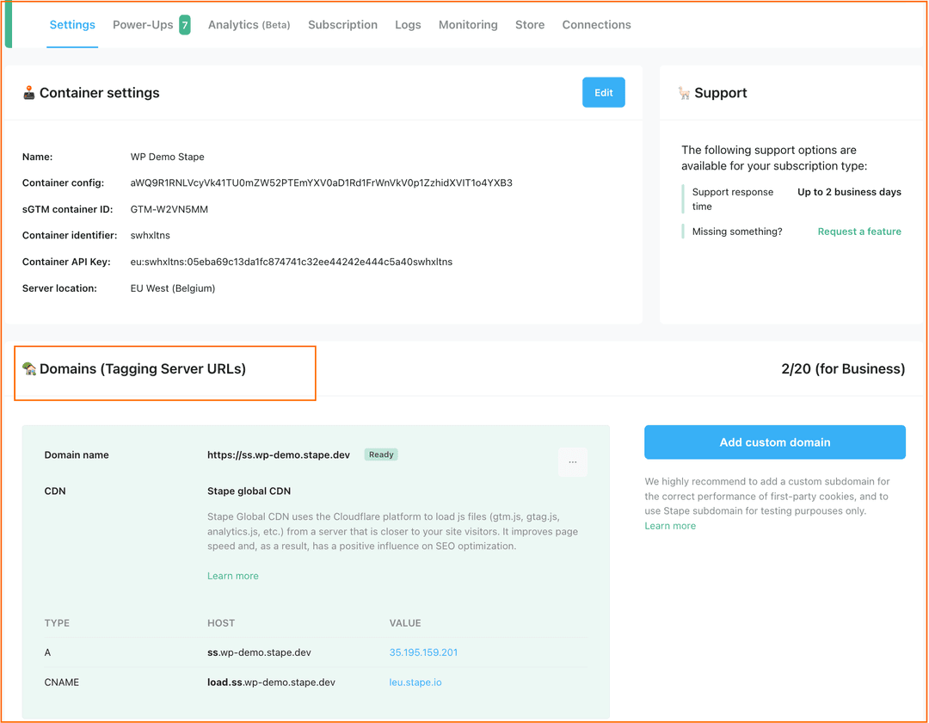Open the Monitoring section

tap(468, 24)
